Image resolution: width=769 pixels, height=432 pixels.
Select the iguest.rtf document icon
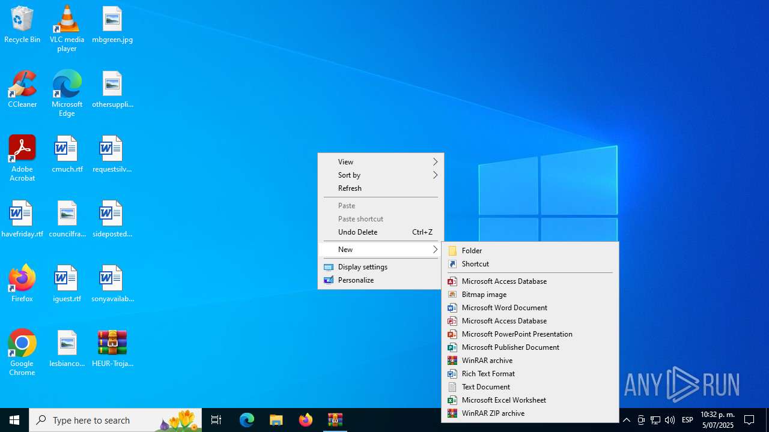(x=67, y=284)
